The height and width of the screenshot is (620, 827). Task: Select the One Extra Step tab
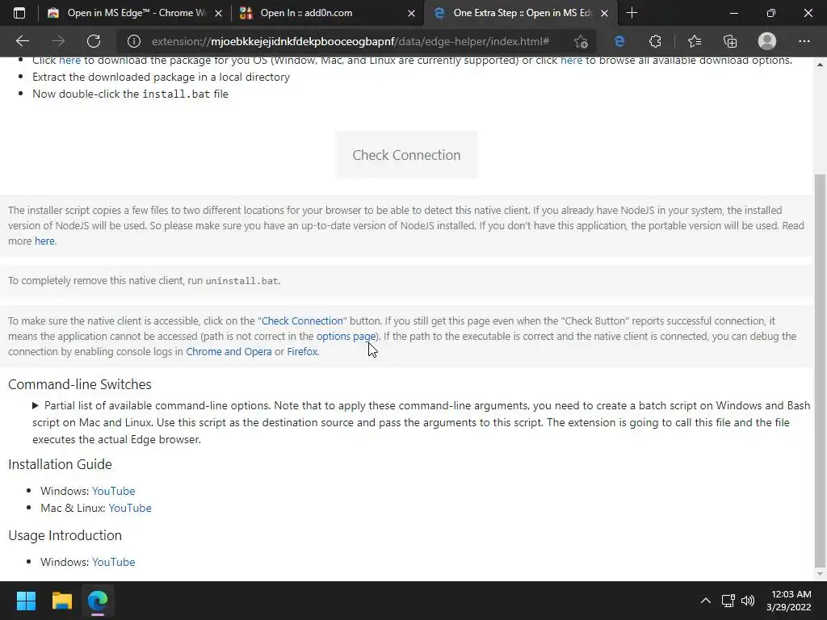[520, 13]
